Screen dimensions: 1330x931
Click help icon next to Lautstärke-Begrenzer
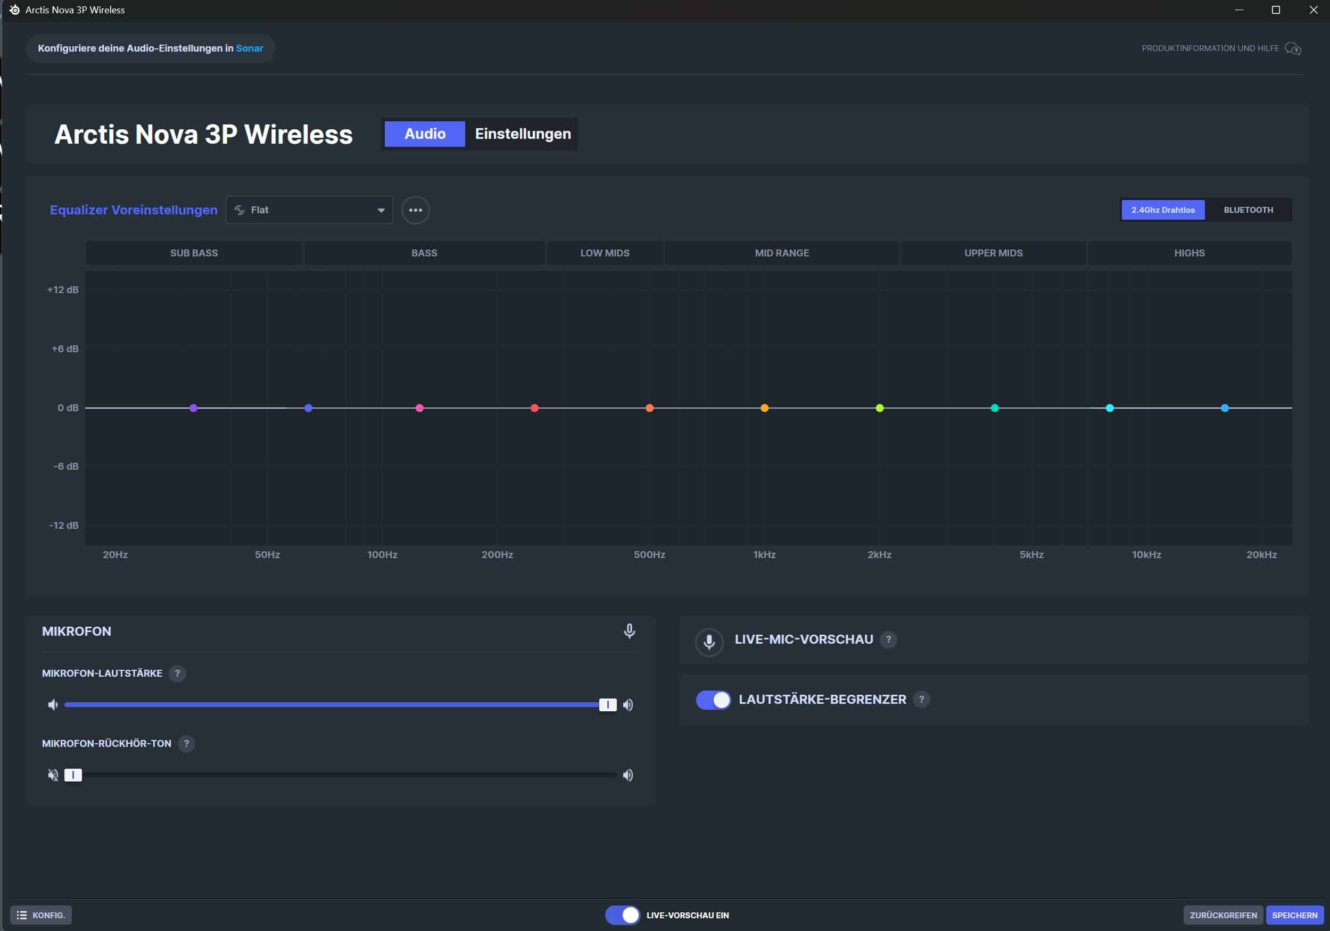[x=921, y=700]
